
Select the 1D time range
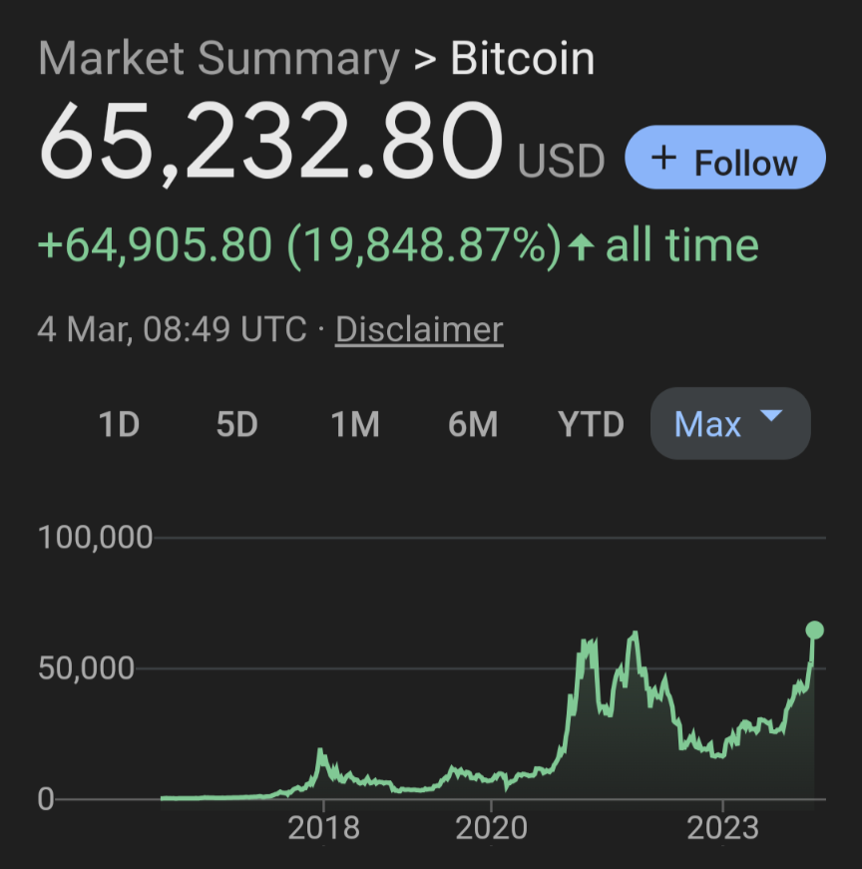click(x=119, y=425)
